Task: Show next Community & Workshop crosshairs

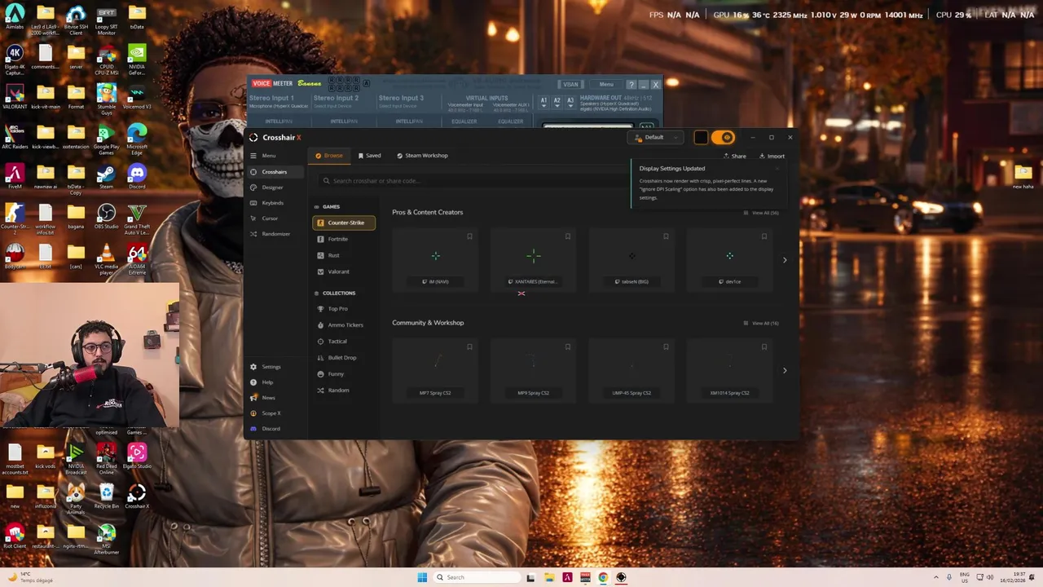Action: (785, 371)
